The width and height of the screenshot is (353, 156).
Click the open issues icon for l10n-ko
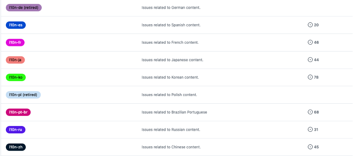310,77
